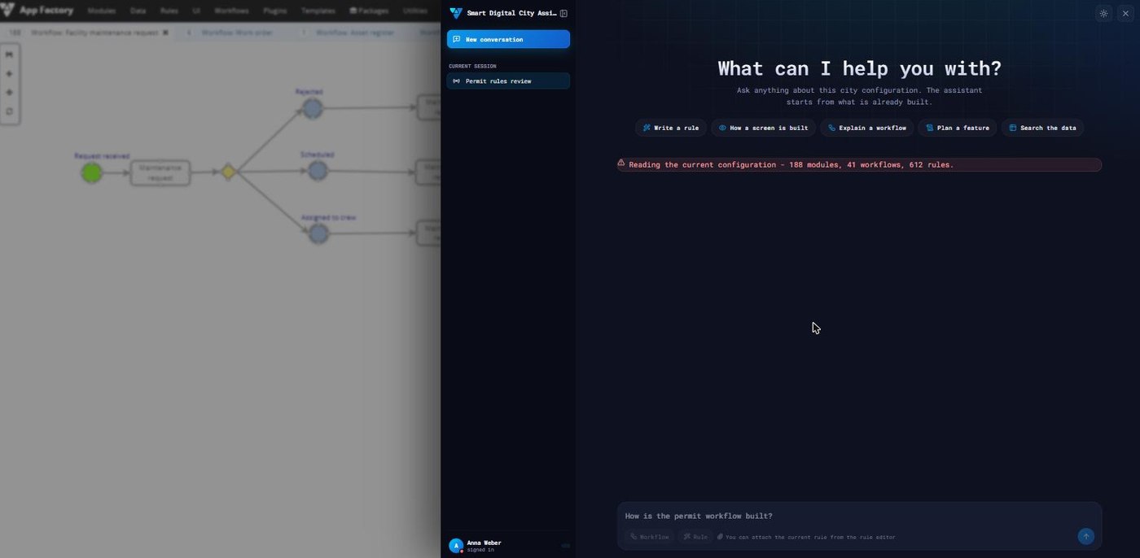
Task: Open the Data menu in App Factory
Action: point(138,11)
